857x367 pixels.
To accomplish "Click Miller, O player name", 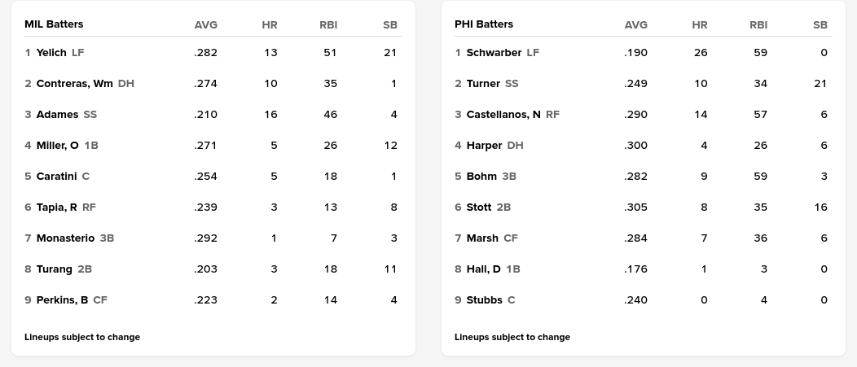I will coord(57,146).
